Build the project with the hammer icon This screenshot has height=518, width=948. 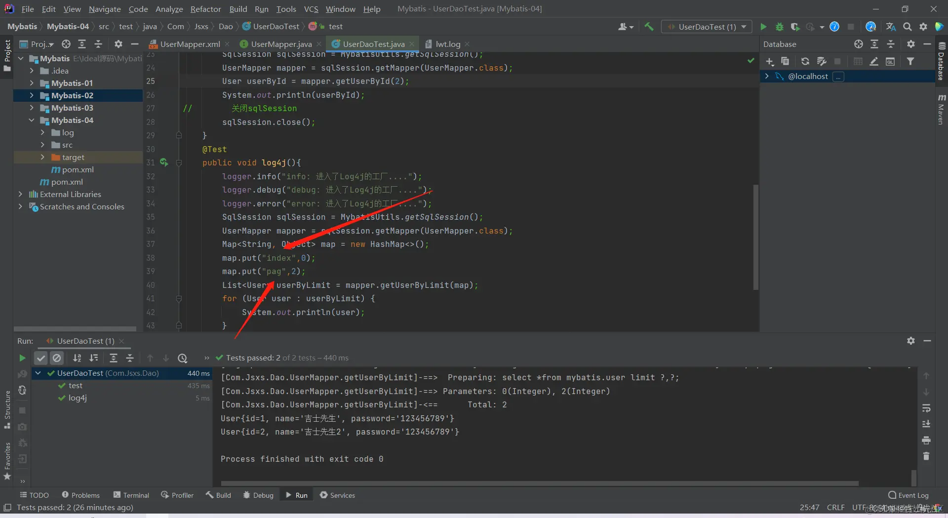(x=649, y=27)
